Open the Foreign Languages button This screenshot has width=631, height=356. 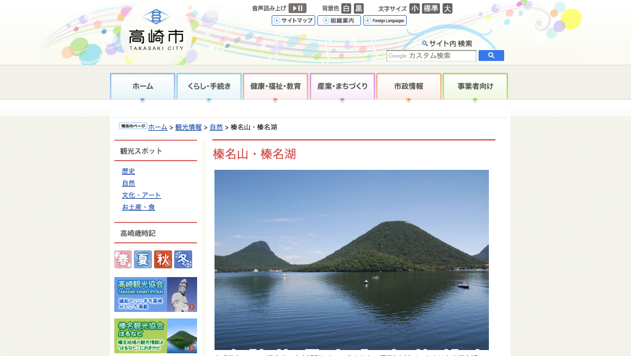pos(385,21)
